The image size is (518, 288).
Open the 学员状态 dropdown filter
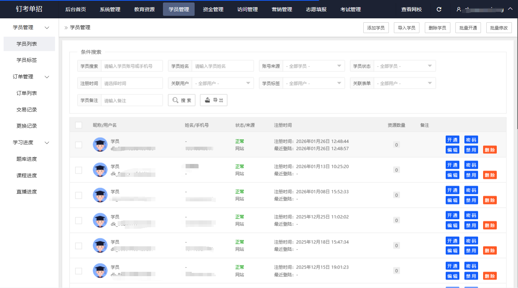pyautogui.click(x=404, y=66)
